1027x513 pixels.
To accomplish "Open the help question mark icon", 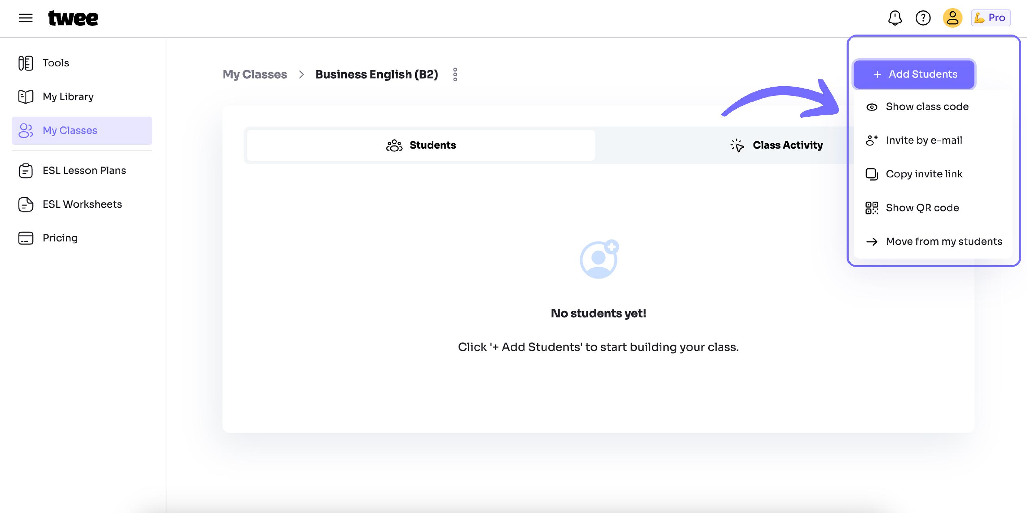I will click(923, 18).
